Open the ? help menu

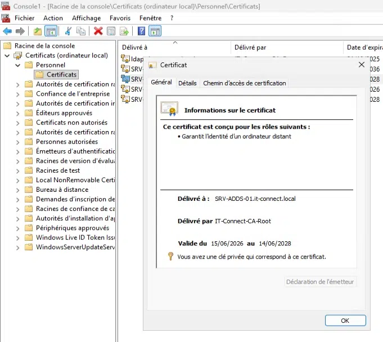click(x=172, y=18)
